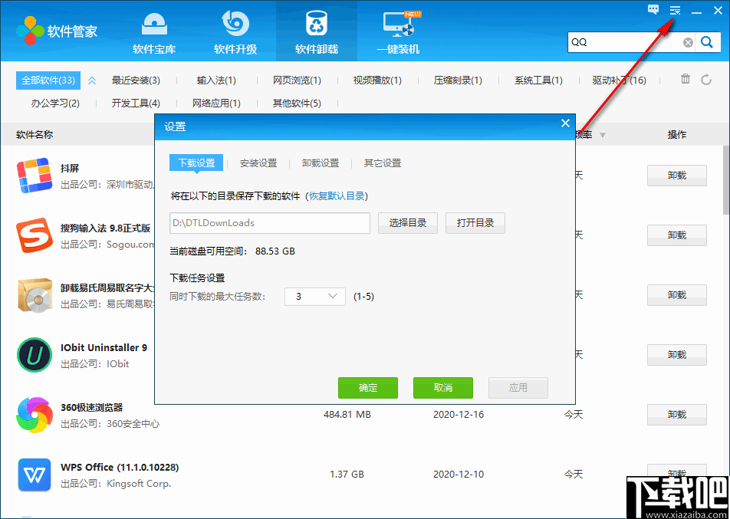
Task: Click the download directory input field
Action: coord(269,223)
